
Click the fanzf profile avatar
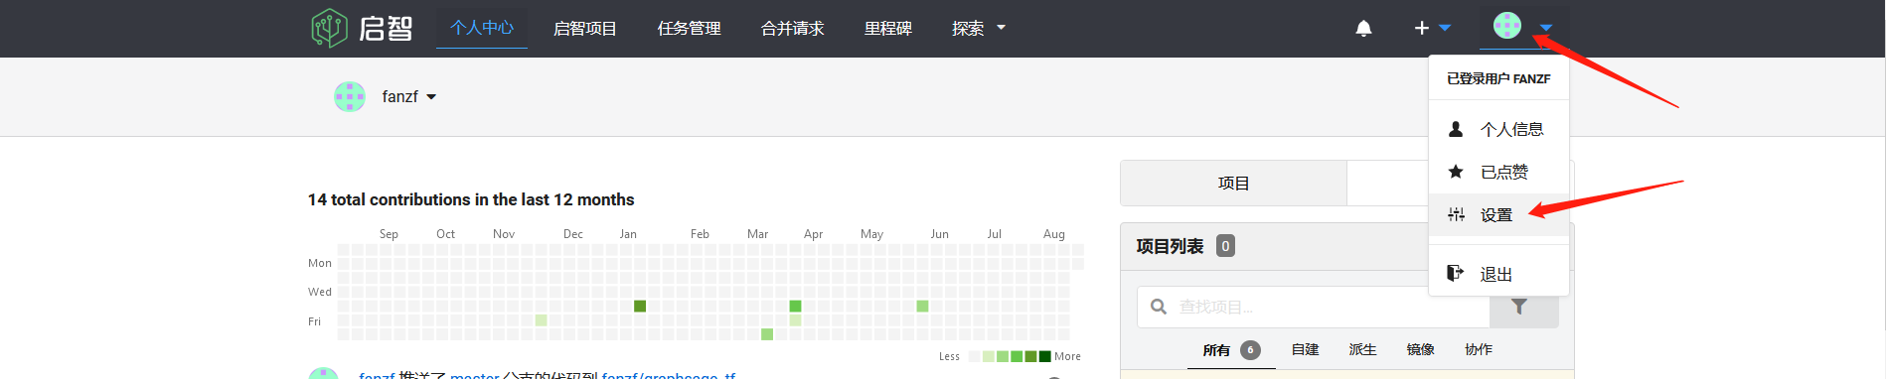[x=350, y=96]
